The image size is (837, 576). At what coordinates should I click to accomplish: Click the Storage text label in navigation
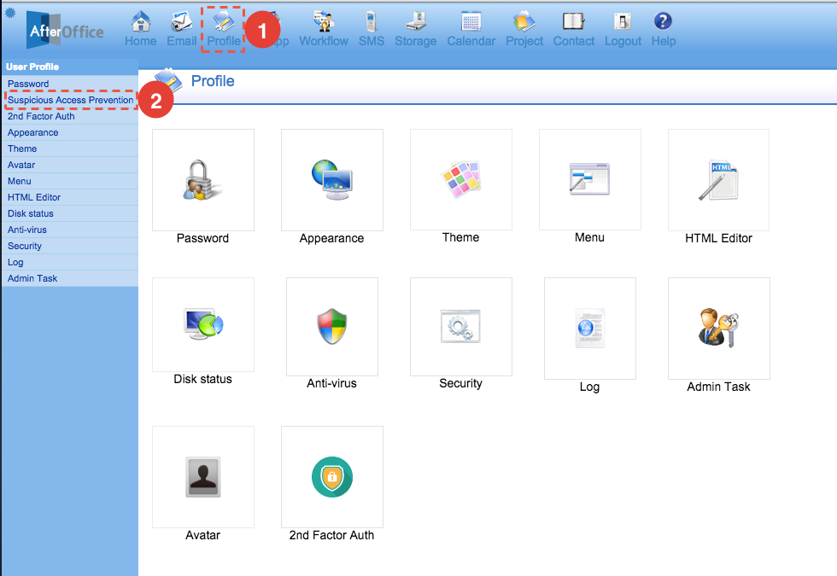click(x=415, y=41)
